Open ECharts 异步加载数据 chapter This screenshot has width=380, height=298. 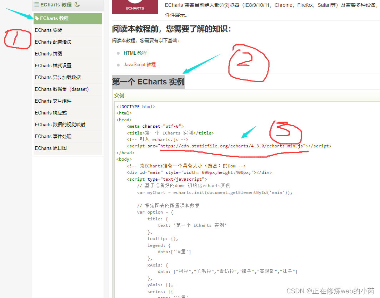[x=67, y=77]
